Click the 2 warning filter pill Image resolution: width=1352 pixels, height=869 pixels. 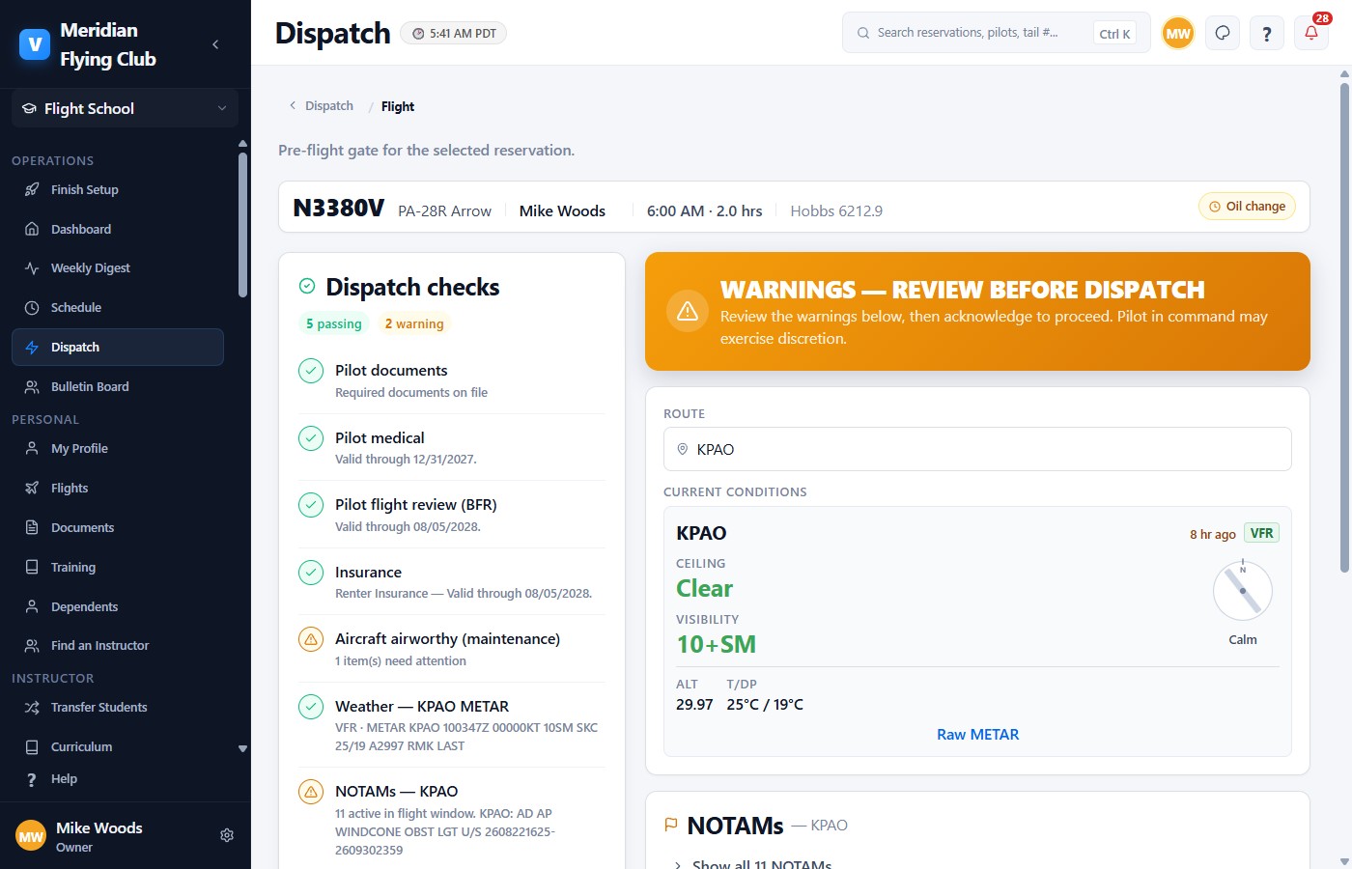pyautogui.click(x=414, y=324)
